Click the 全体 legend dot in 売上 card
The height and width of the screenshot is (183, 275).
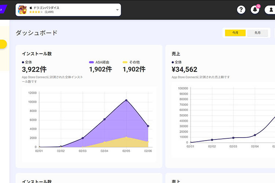[x=173, y=62]
